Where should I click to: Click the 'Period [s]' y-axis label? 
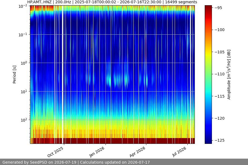coord(14,75)
